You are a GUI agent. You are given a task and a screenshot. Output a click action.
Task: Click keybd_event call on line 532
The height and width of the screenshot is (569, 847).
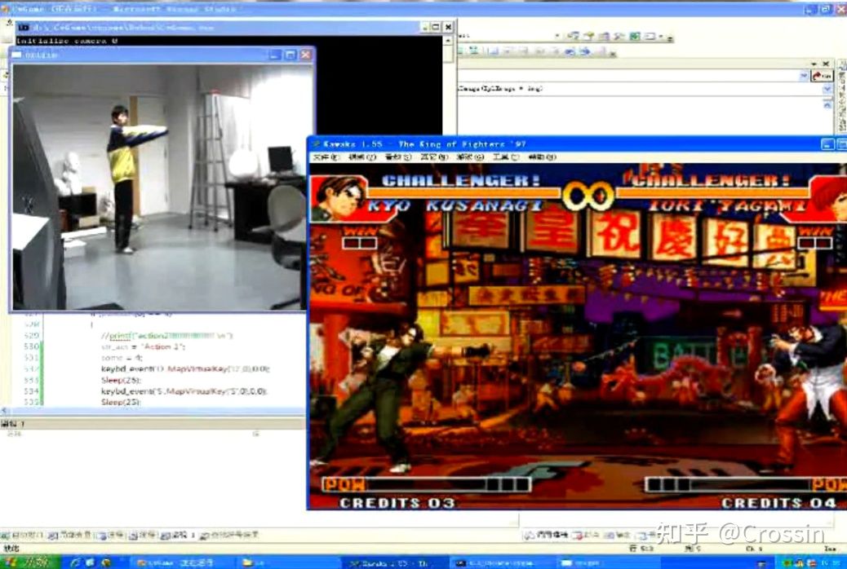pos(185,368)
